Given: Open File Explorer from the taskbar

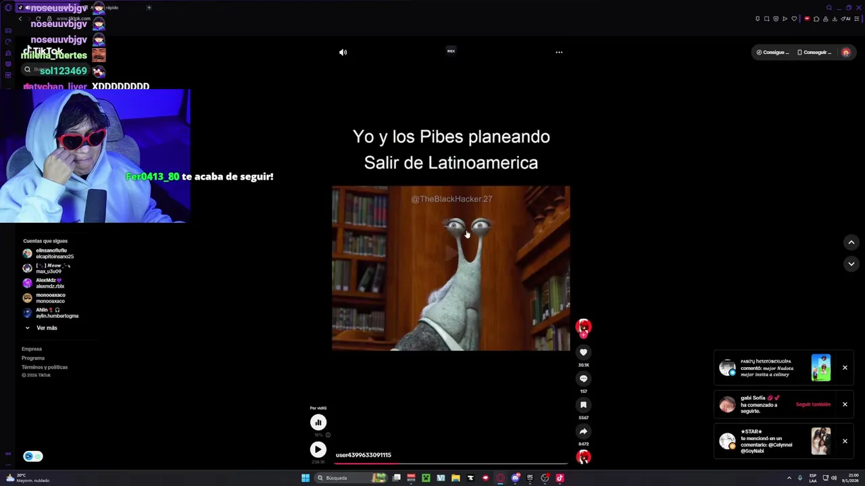Looking at the screenshot, I should coord(455,478).
